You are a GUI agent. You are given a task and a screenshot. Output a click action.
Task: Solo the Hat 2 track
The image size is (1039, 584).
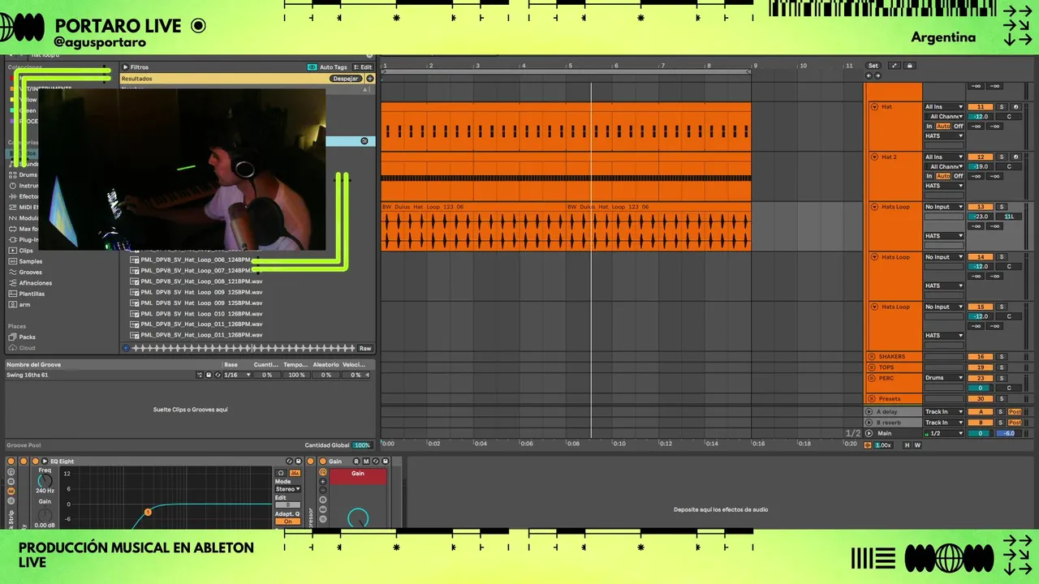coord(1002,157)
